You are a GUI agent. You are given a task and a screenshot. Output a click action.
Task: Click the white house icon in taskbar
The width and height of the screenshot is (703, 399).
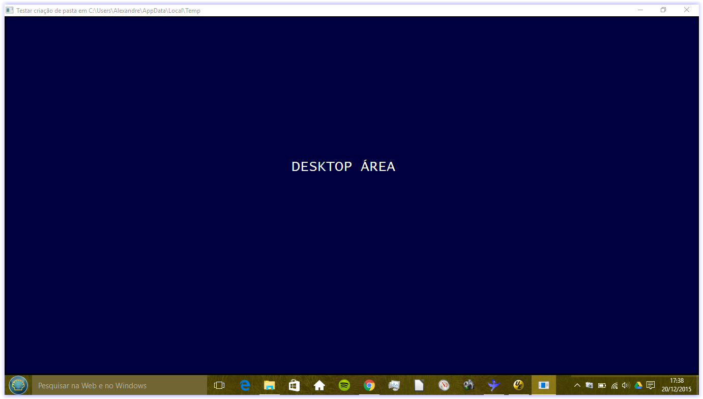click(x=319, y=385)
